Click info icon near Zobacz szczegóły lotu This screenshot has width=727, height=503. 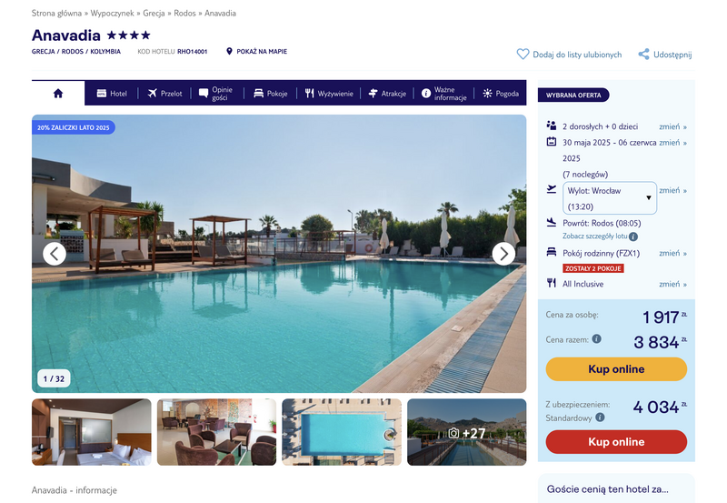click(633, 236)
